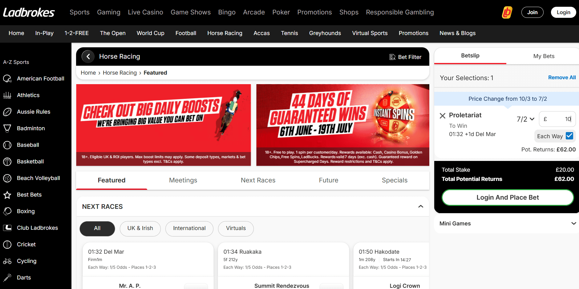The image size is (579, 289).
Task: Select the Betslip tab
Action: 470,56
